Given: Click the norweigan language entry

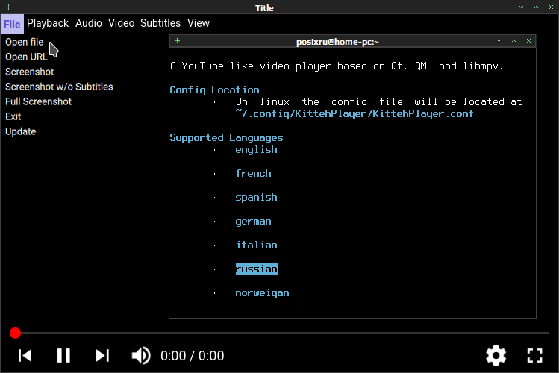Looking at the screenshot, I should tap(263, 293).
